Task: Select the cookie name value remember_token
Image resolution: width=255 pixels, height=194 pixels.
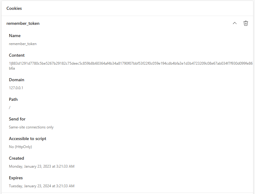Action: click(23, 44)
